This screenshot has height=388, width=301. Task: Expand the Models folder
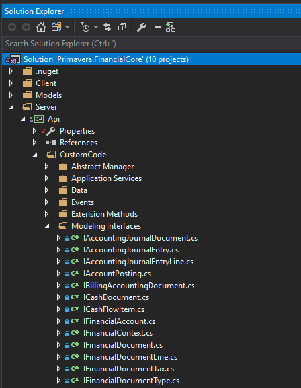tap(11, 95)
